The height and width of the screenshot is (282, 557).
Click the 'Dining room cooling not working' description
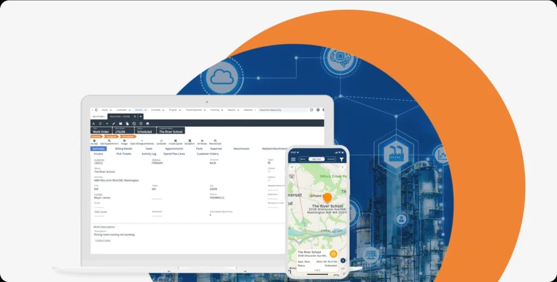[x=114, y=235]
